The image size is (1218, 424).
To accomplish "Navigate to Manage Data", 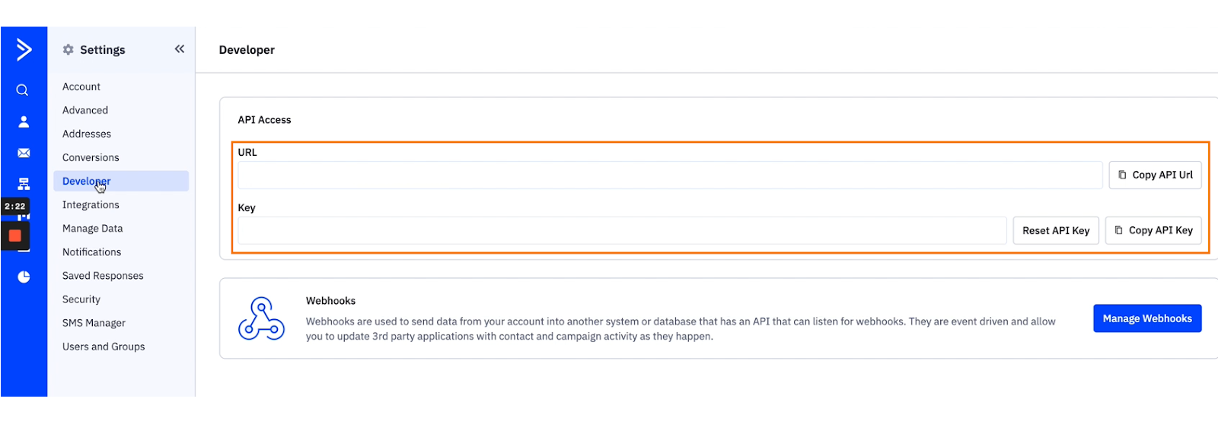I will pyautogui.click(x=92, y=229).
